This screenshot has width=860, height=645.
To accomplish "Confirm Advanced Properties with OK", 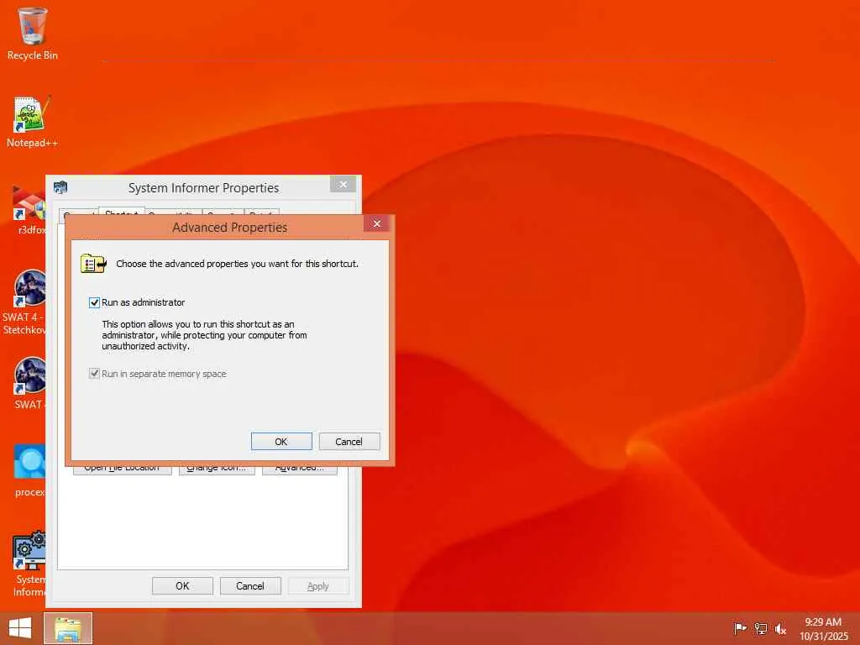I will (x=281, y=442).
